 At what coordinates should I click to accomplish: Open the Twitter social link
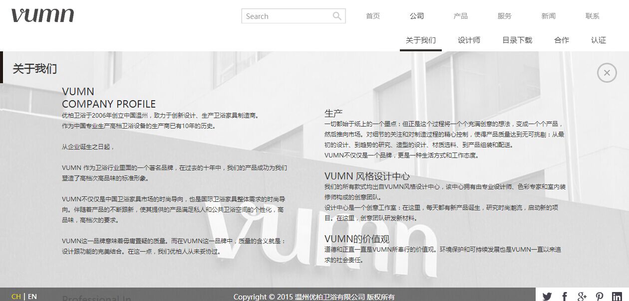coord(547,297)
